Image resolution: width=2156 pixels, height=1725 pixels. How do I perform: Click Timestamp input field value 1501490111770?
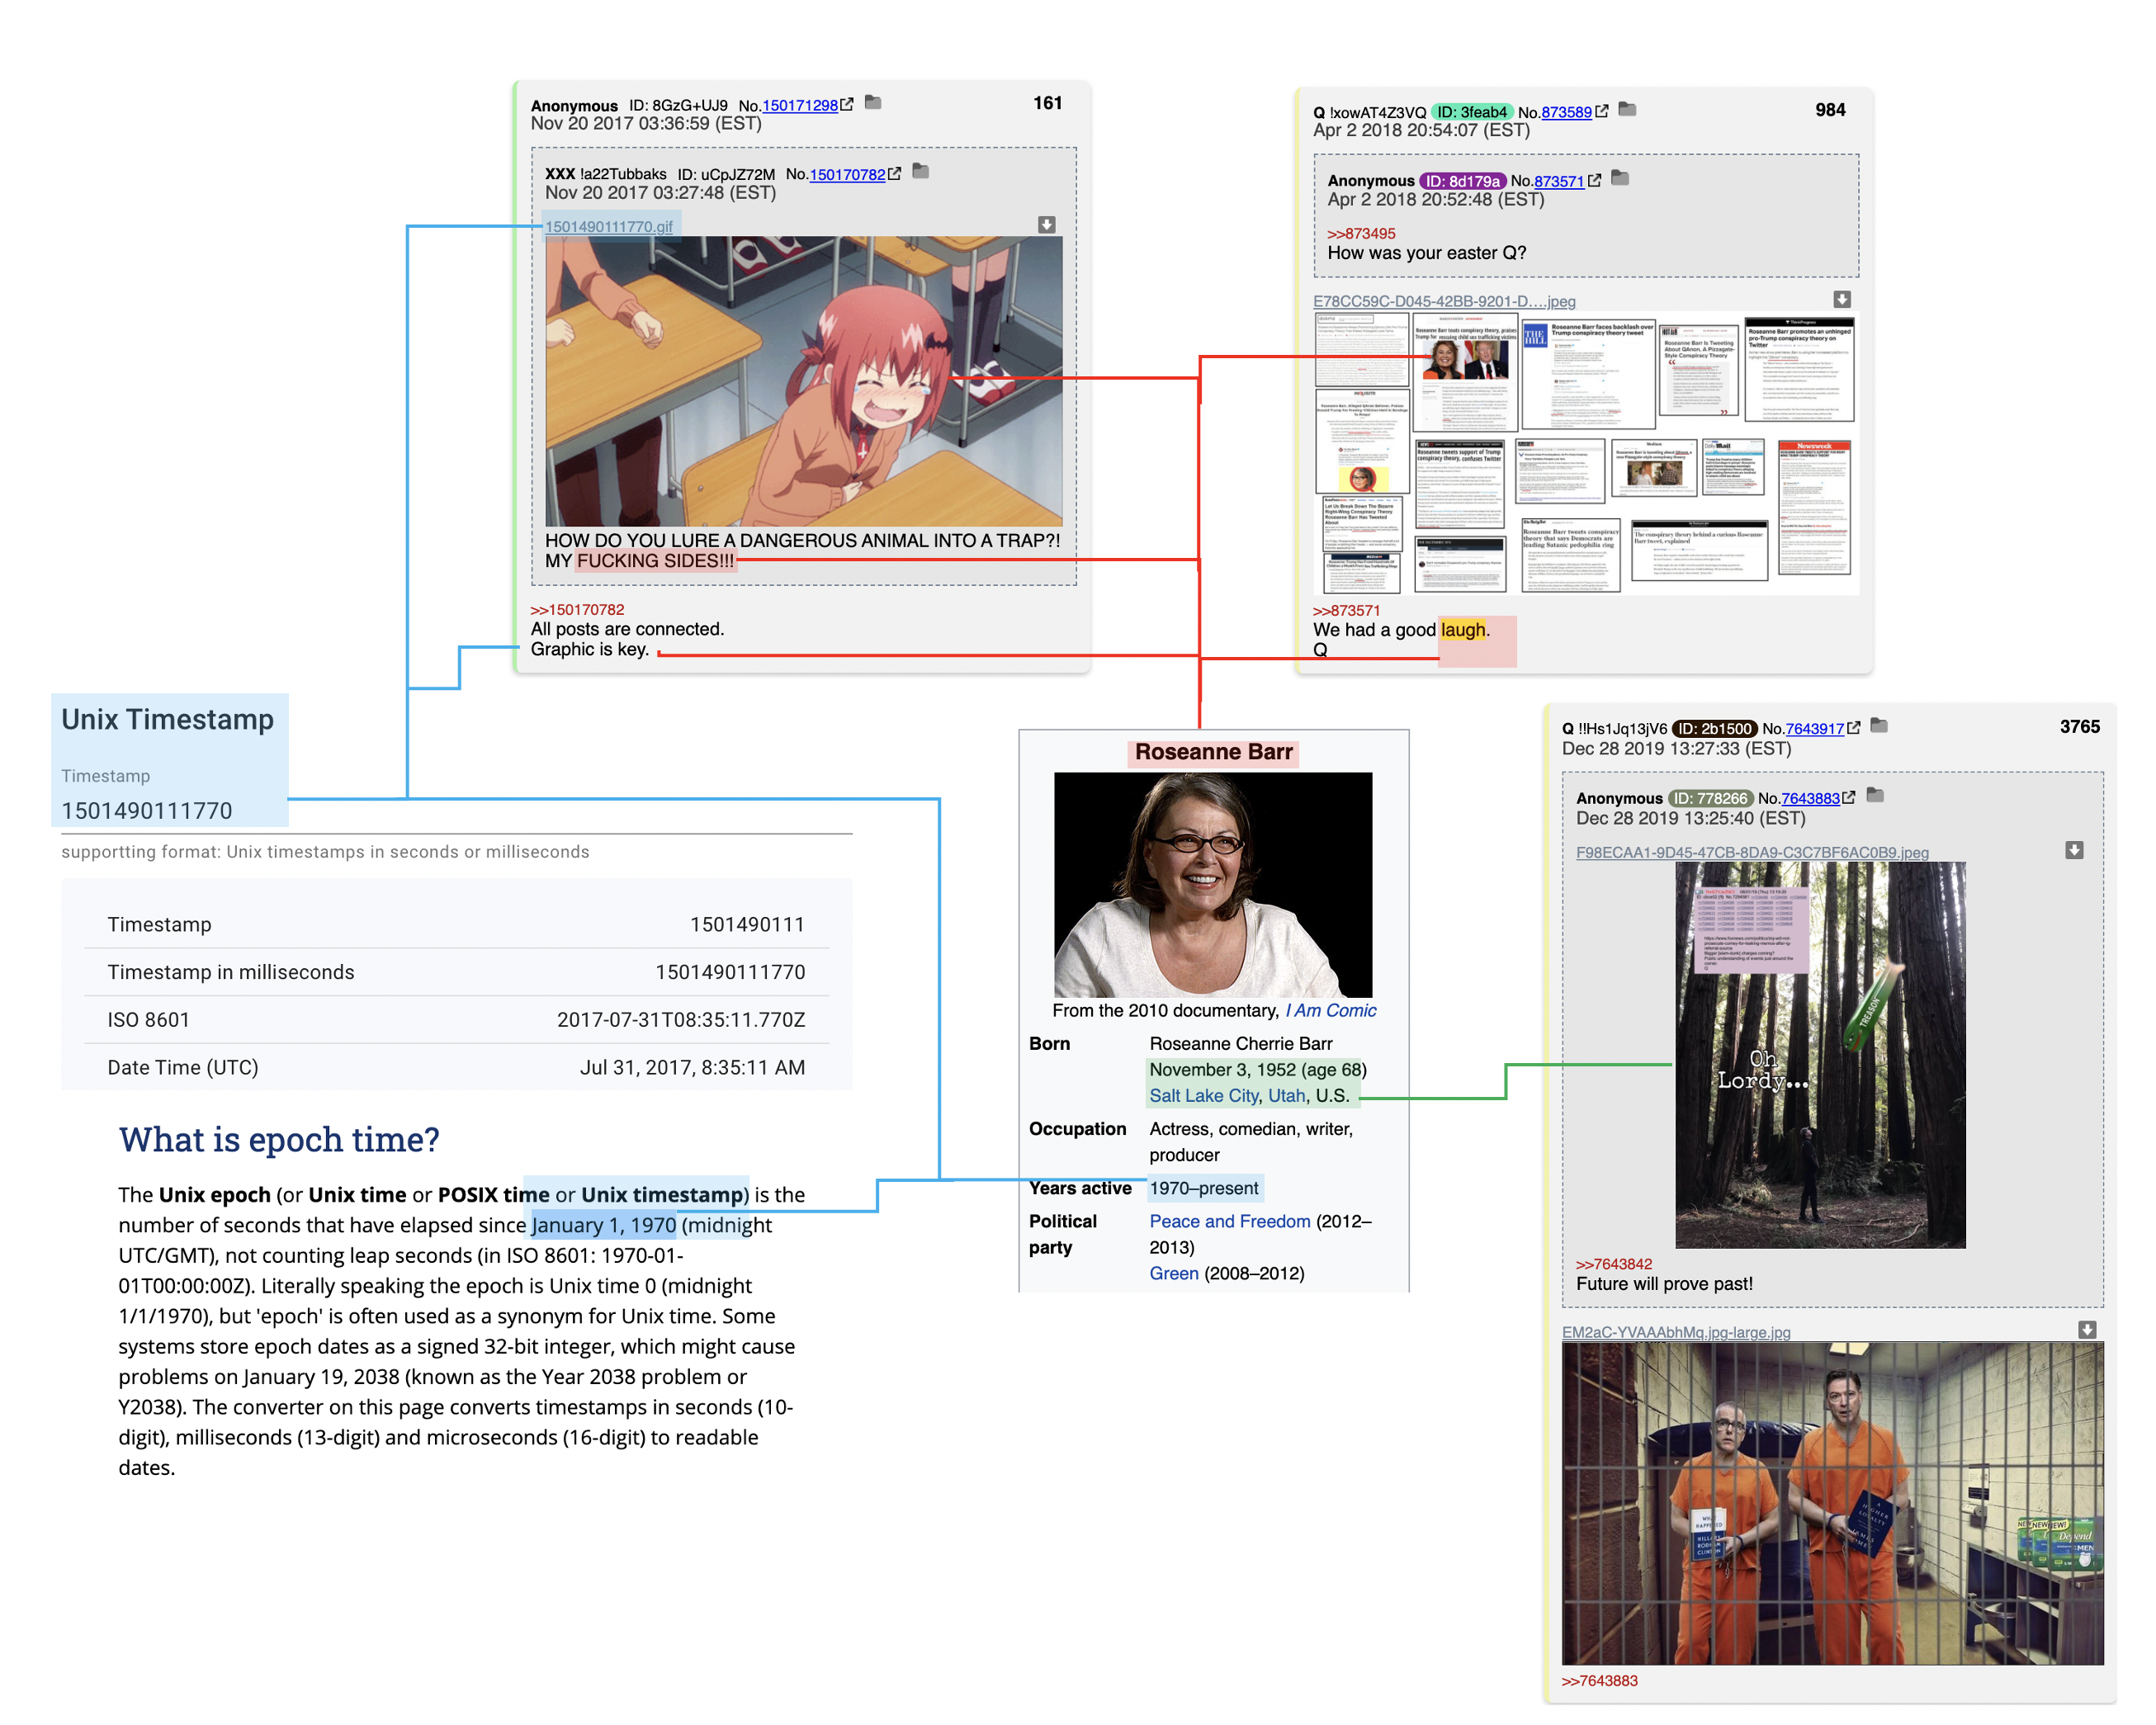pos(147,811)
